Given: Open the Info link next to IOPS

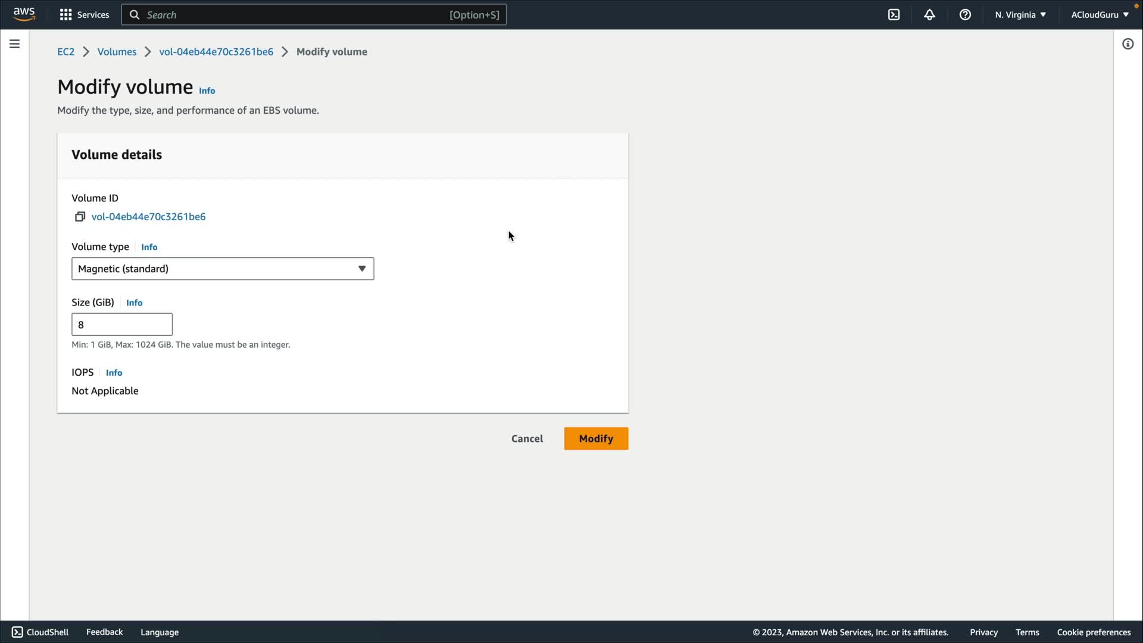Looking at the screenshot, I should (x=114, y=373).
